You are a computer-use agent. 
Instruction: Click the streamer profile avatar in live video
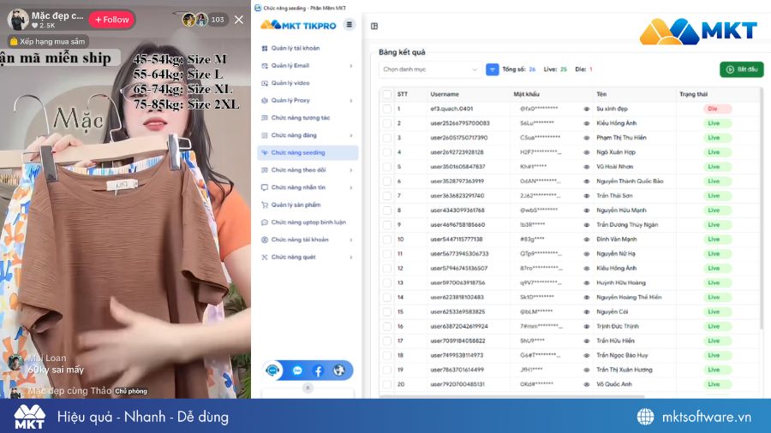[x=18, y=20]
